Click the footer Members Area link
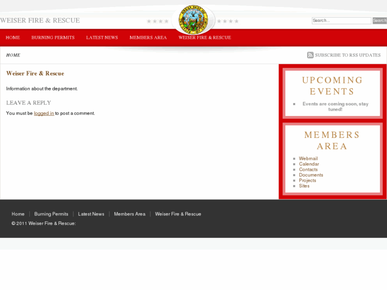The height and width of the screenshot is (290, 387). (x=129, y=214)
